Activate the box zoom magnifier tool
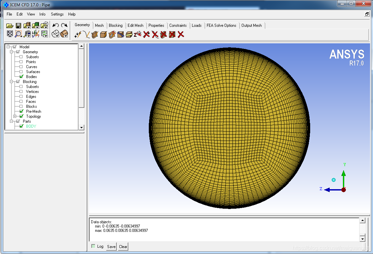373x254 pixels. [18, 34]
